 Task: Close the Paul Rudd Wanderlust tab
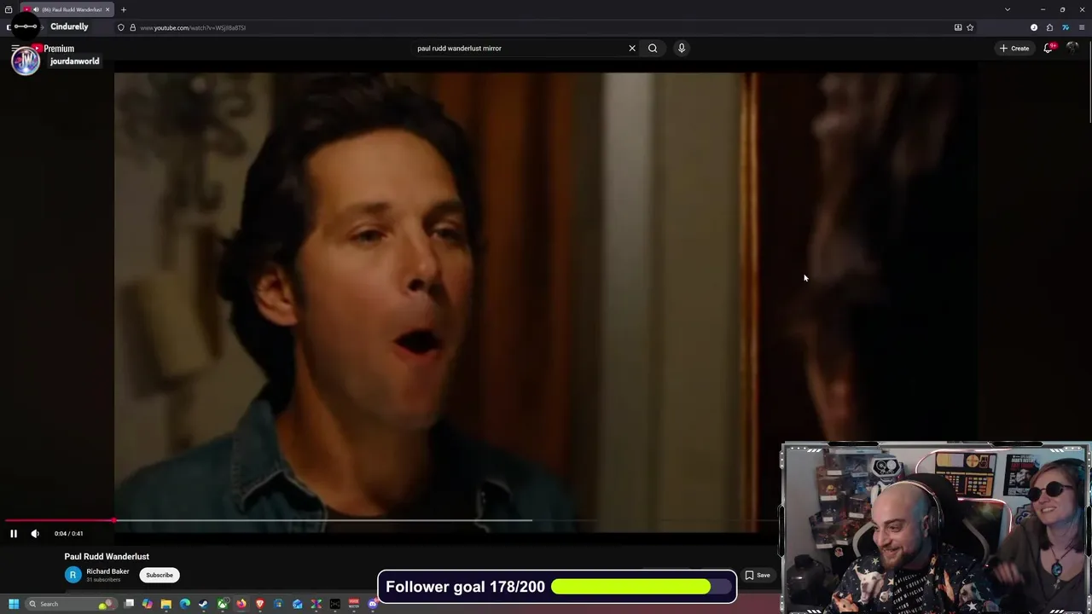107,9
